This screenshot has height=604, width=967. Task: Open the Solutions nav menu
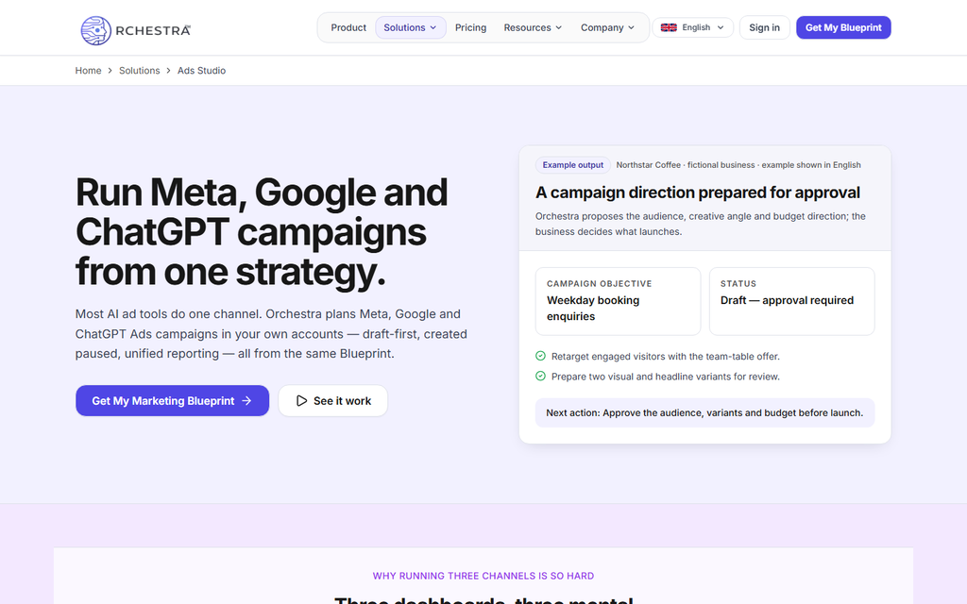(411, 27)
